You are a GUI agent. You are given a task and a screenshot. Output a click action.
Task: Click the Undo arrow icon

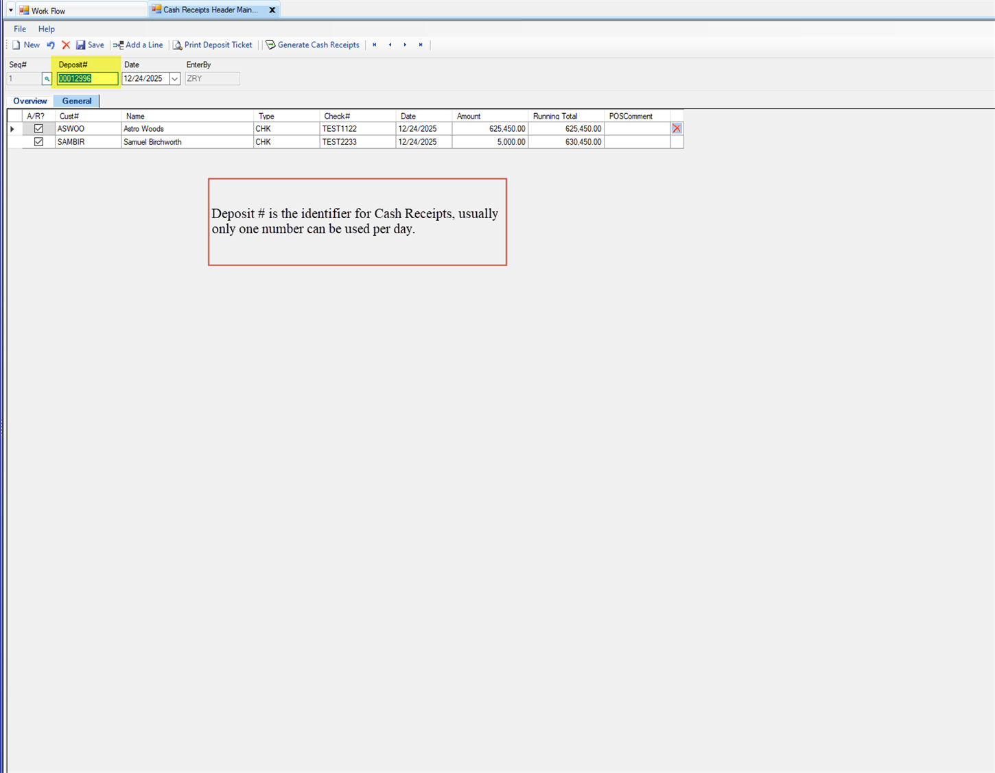tap(50, 45)
